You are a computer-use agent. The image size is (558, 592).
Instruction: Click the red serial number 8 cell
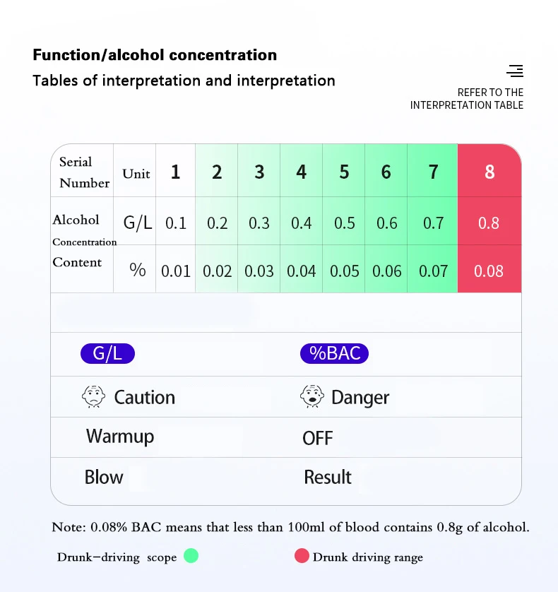coord(489,170)
